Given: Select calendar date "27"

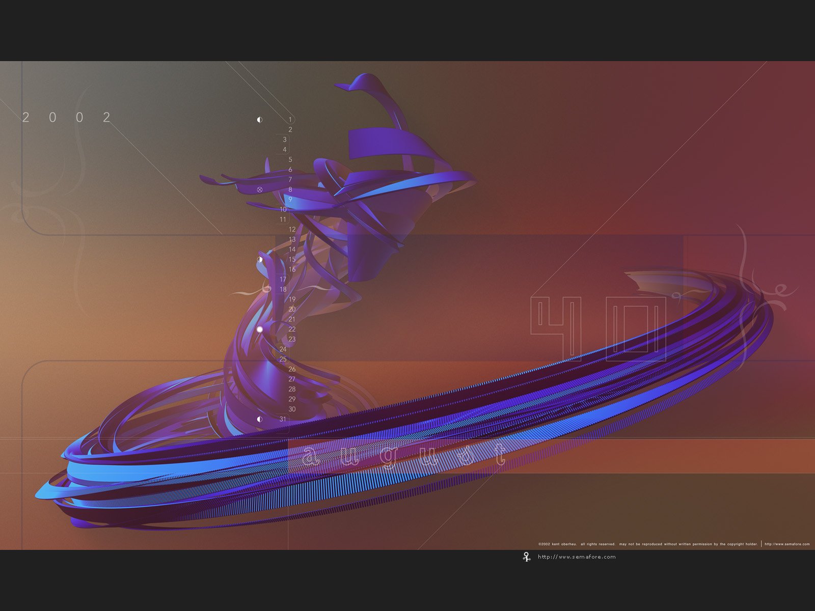Looking at the screenshot, I should point(292,379).
